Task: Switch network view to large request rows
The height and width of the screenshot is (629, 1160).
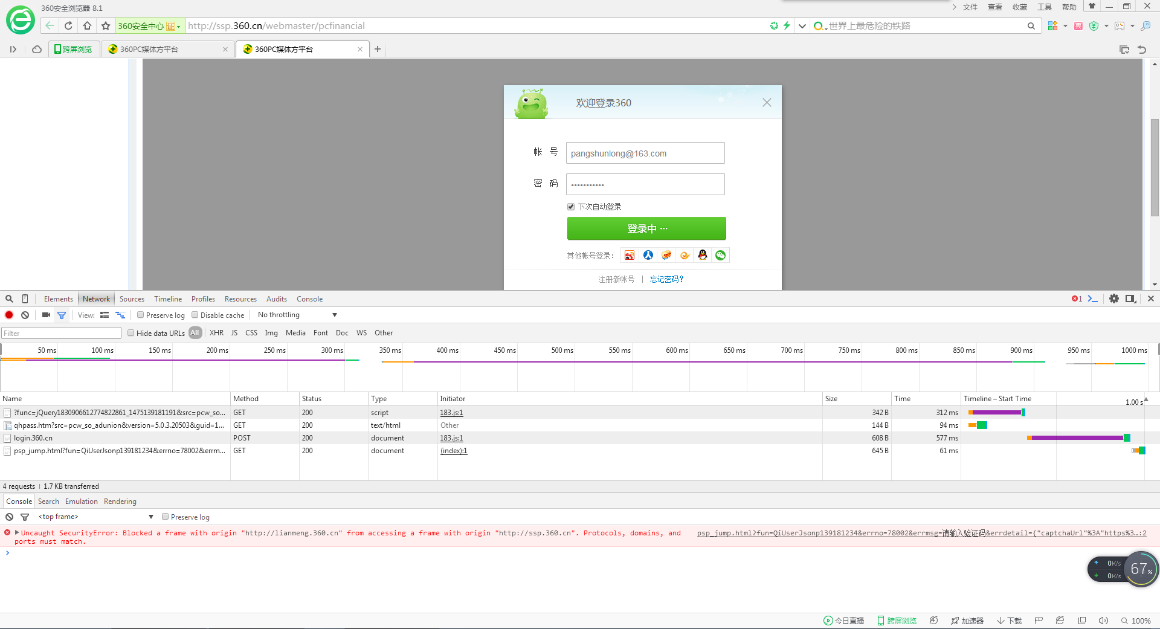Action: pos(105,315)
